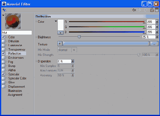Click the small button under the color swatch

tap(61, 33)
